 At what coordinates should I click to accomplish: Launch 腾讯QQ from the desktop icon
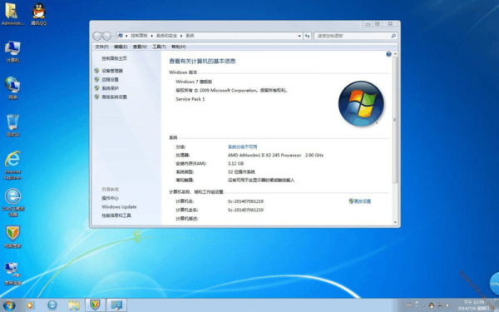pyautogui.click(x=39, y=14)
